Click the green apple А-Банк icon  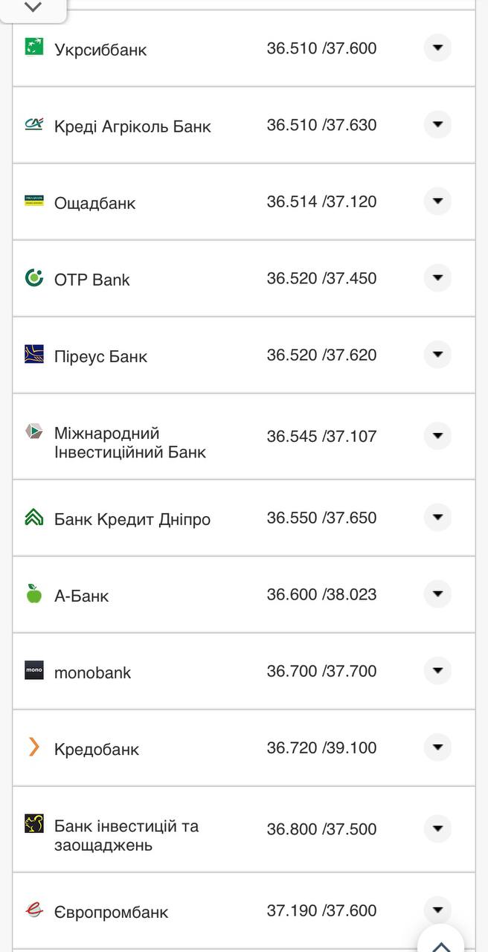point(33,594)
